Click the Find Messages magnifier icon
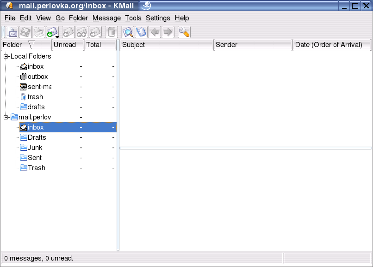Viewport: 373px width, 267px height. [x=128, y=32]
